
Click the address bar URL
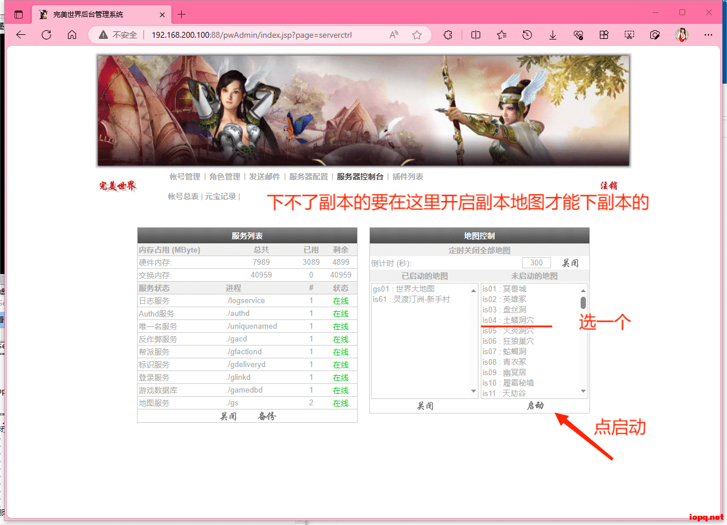tap(251, 35)
